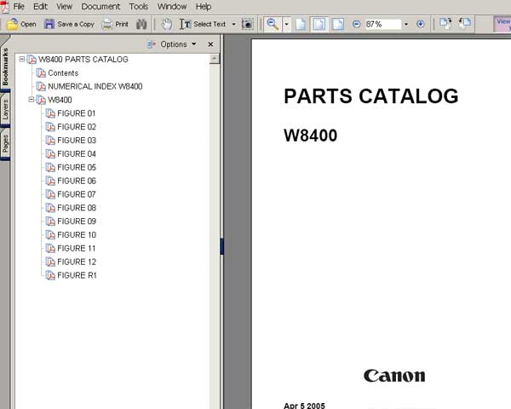Click the FIGURE R1 bookmark page icon

[x=50, y=275]
